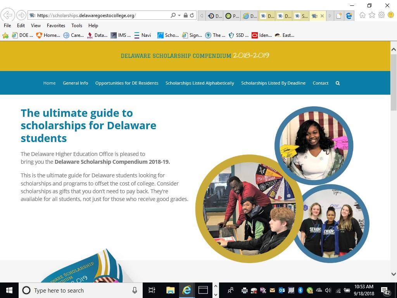
Task: Open the 'Scho...' favorites bar bookmark
Action: tap(168, 35)
